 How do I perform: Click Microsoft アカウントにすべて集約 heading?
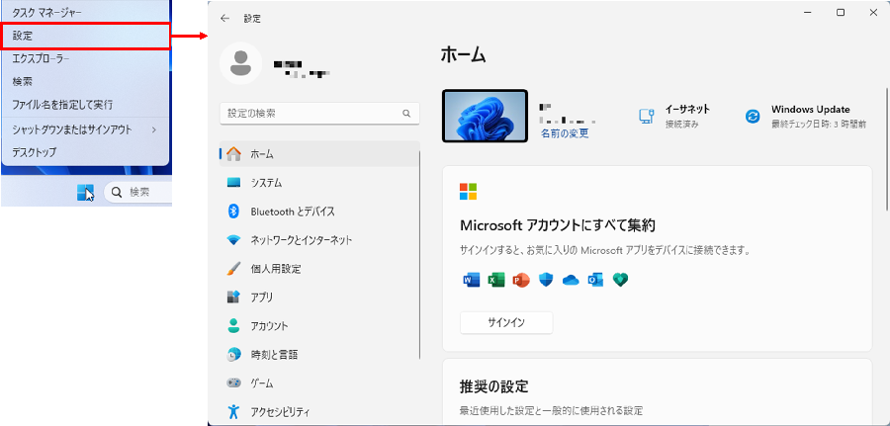click(558, 225)
